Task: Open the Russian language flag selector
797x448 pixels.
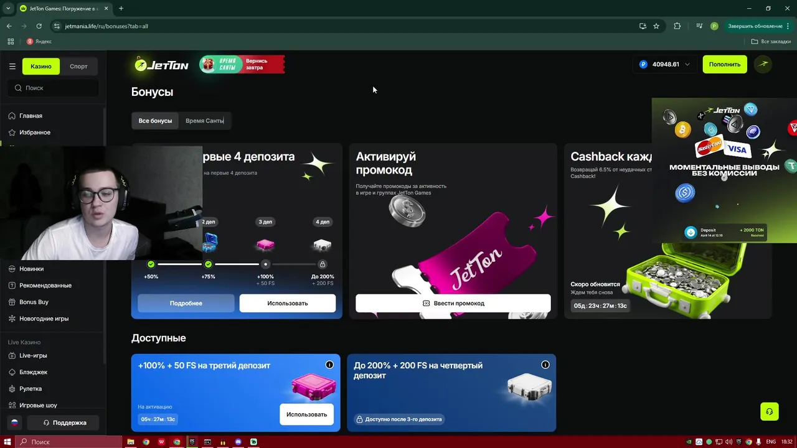Action: click(x=14, y=422)
